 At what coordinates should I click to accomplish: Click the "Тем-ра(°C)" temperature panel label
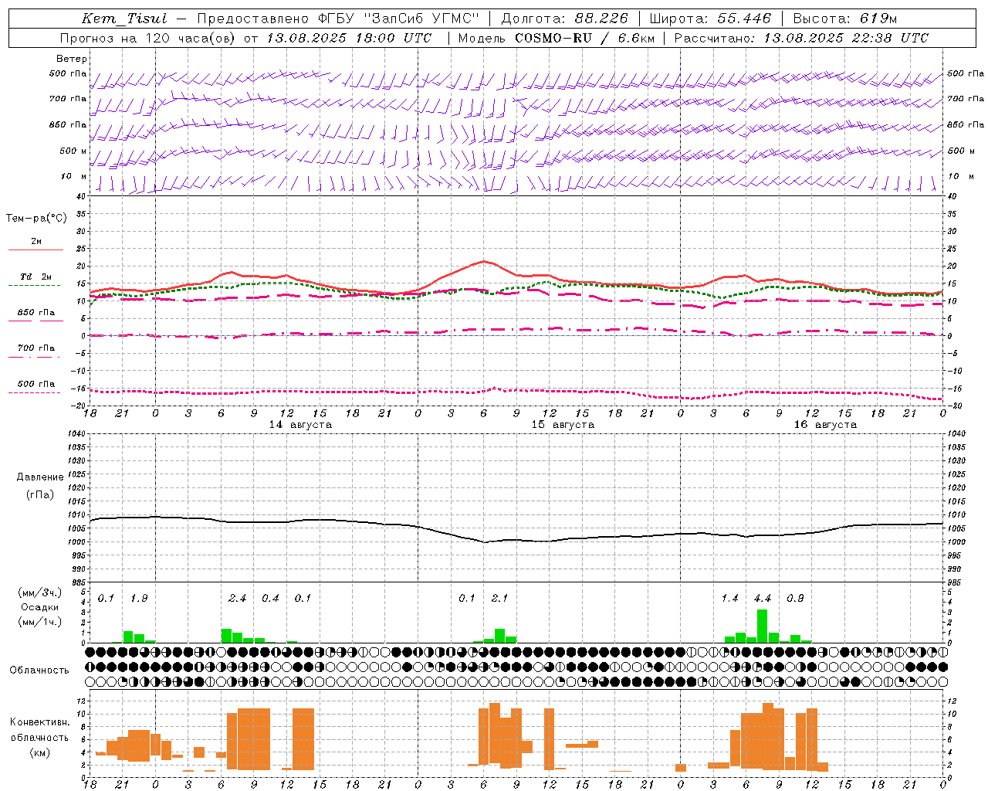tap(36, 219)
